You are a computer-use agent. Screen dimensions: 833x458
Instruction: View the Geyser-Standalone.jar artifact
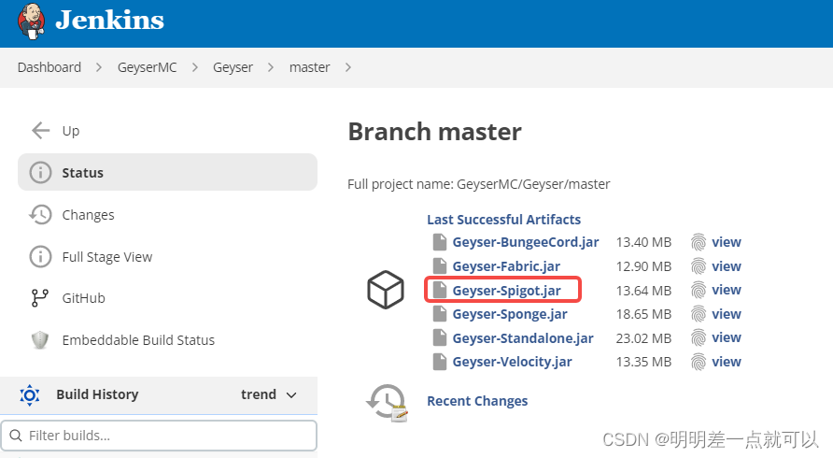(x=727, y=337)
